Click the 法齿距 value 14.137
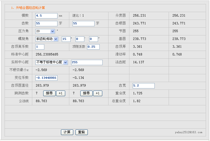This screenshot has width=210, height=141. tap(139, 62)
